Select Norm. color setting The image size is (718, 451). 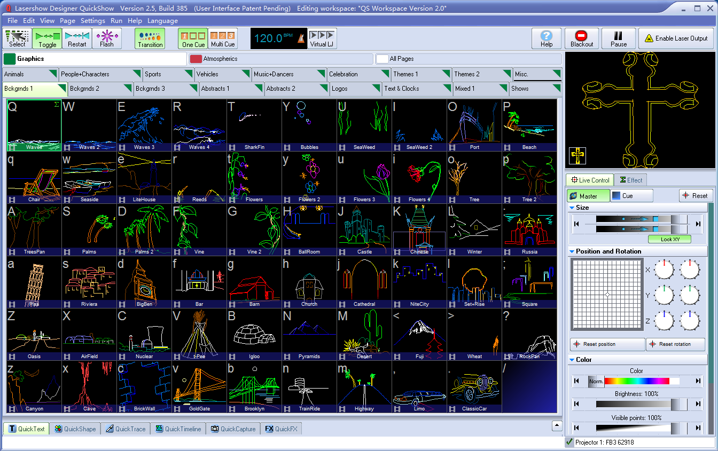[x=596, y=381]
